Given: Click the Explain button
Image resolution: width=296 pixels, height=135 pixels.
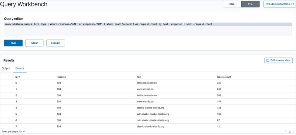Looking at the screenshot, I should coord(56,43).
